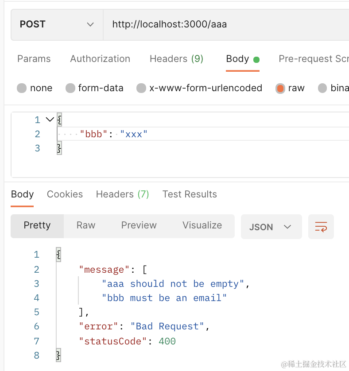Open the JSON response format dropdown
Screen dimensions: 349x371
271,227
